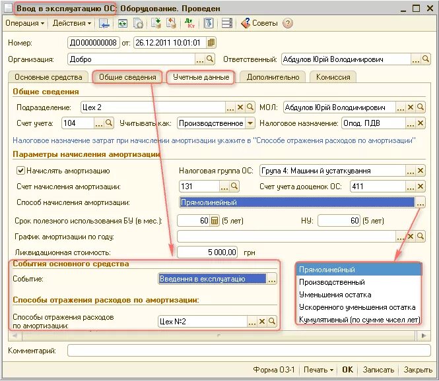
Task: Open the Действия dropdown menu
Action: point(72,23)
